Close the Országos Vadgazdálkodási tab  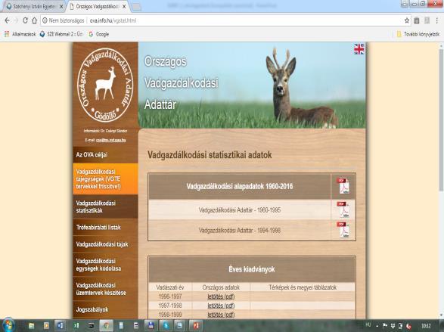point(124,6)
